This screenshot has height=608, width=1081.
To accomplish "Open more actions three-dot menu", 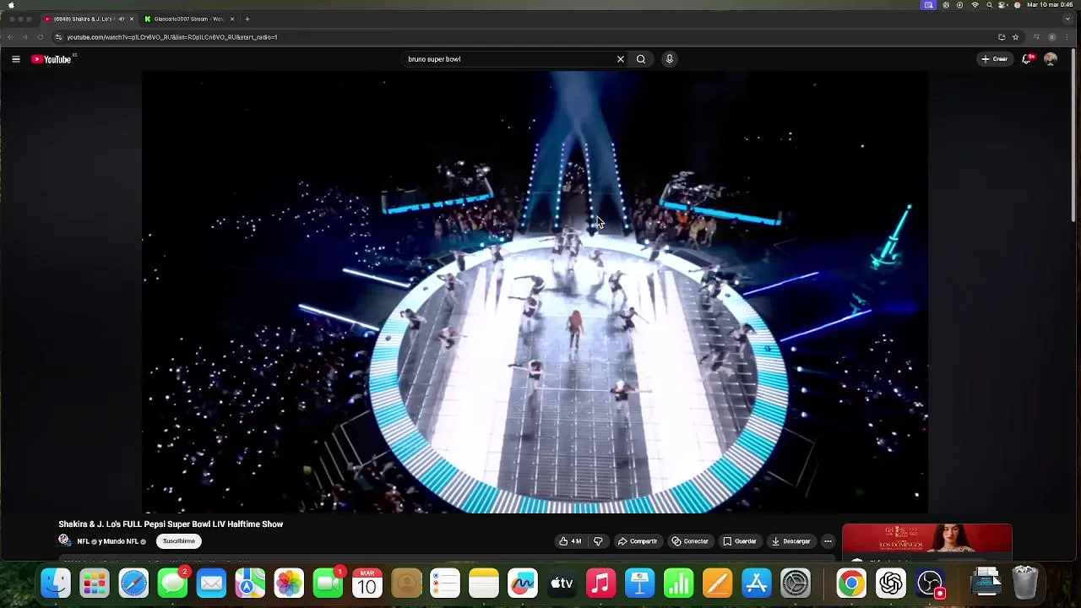I will (x=828, y=541).
